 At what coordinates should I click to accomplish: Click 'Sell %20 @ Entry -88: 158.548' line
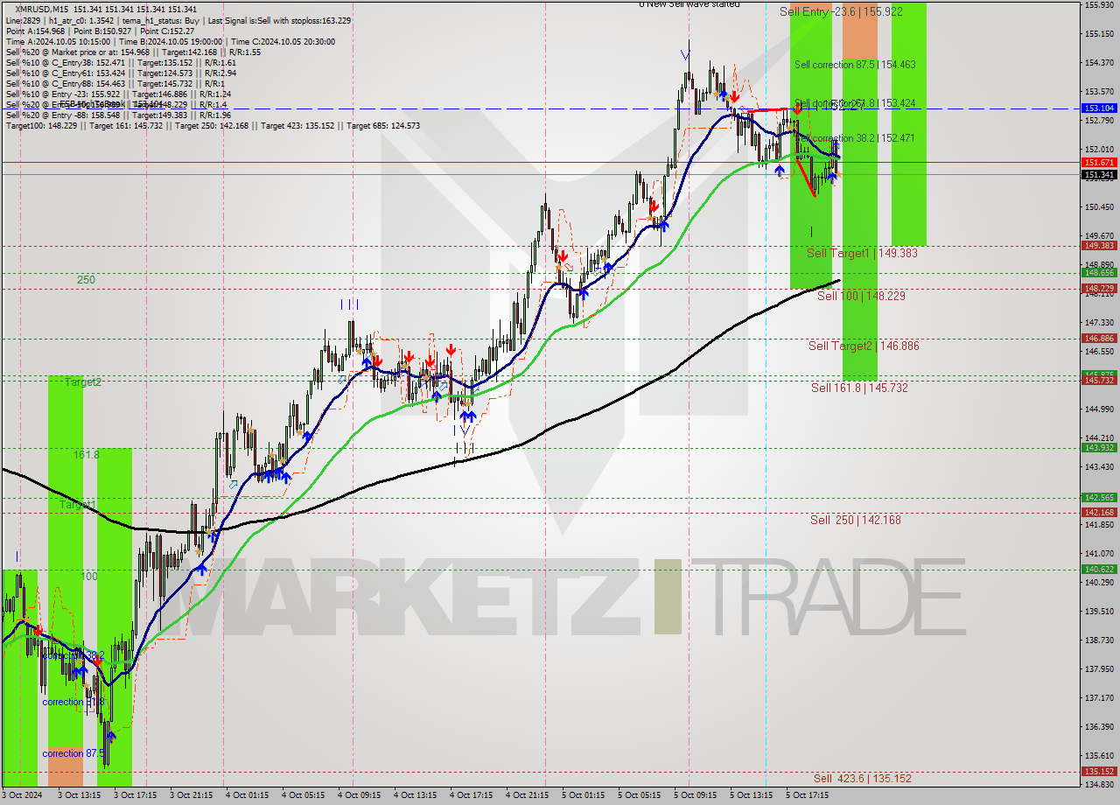pyautogui.click(x=118, y=115)
